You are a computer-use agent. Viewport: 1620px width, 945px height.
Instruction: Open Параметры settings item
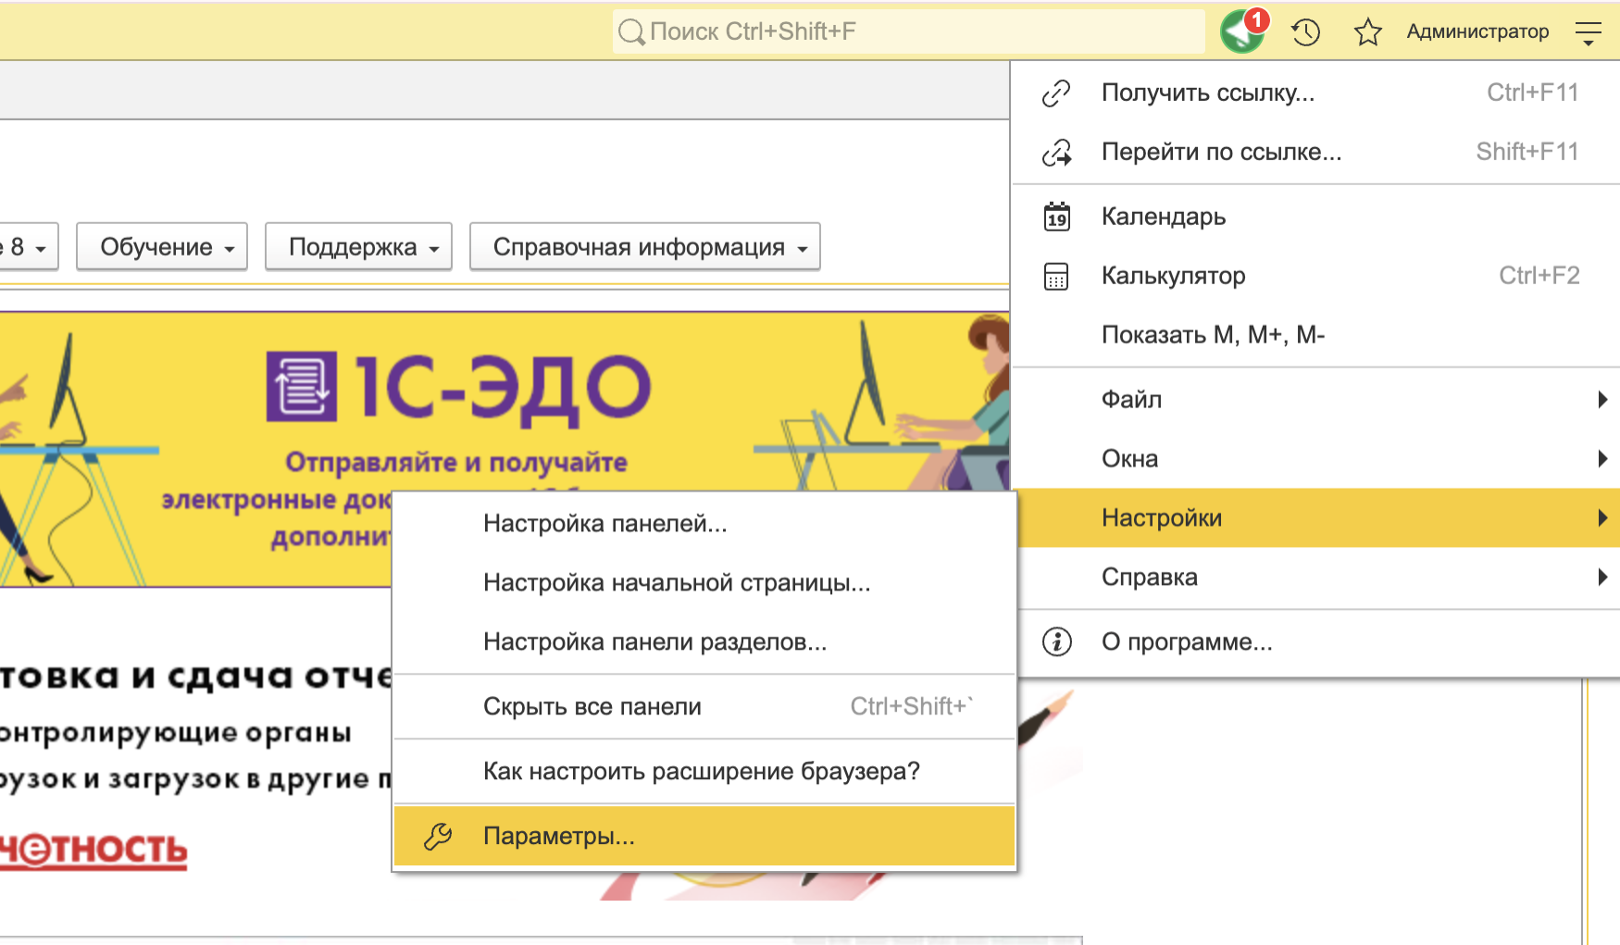coord(704,836)
